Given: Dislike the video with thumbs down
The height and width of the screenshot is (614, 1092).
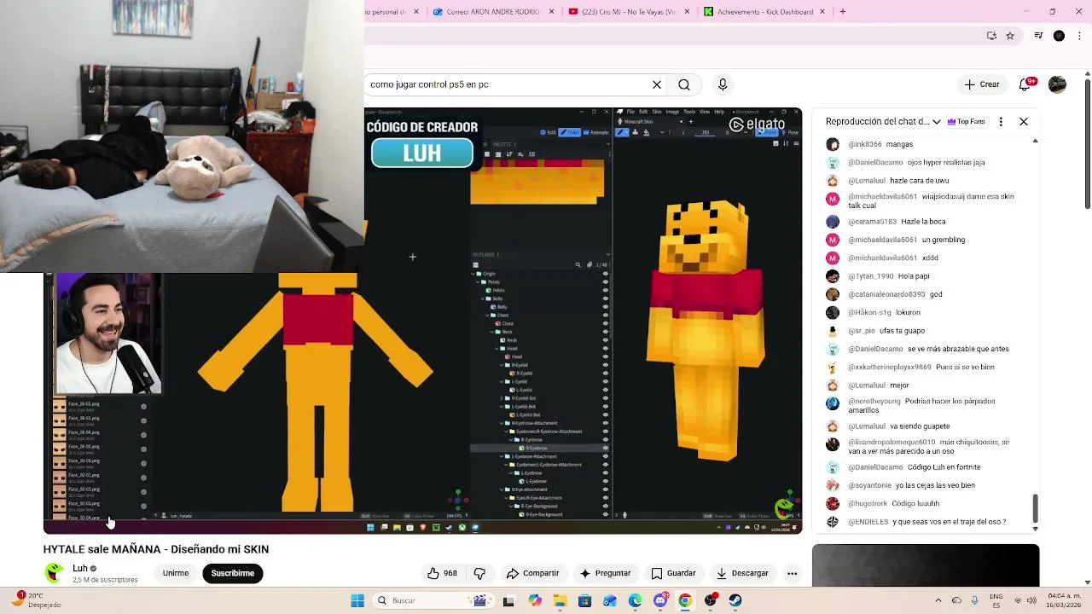Looking at the screenshot, I should (x=479, y=573).
